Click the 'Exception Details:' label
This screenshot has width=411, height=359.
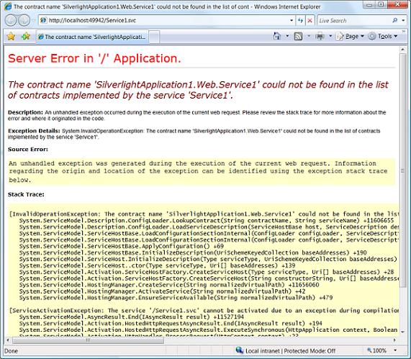tap(34, 131)
